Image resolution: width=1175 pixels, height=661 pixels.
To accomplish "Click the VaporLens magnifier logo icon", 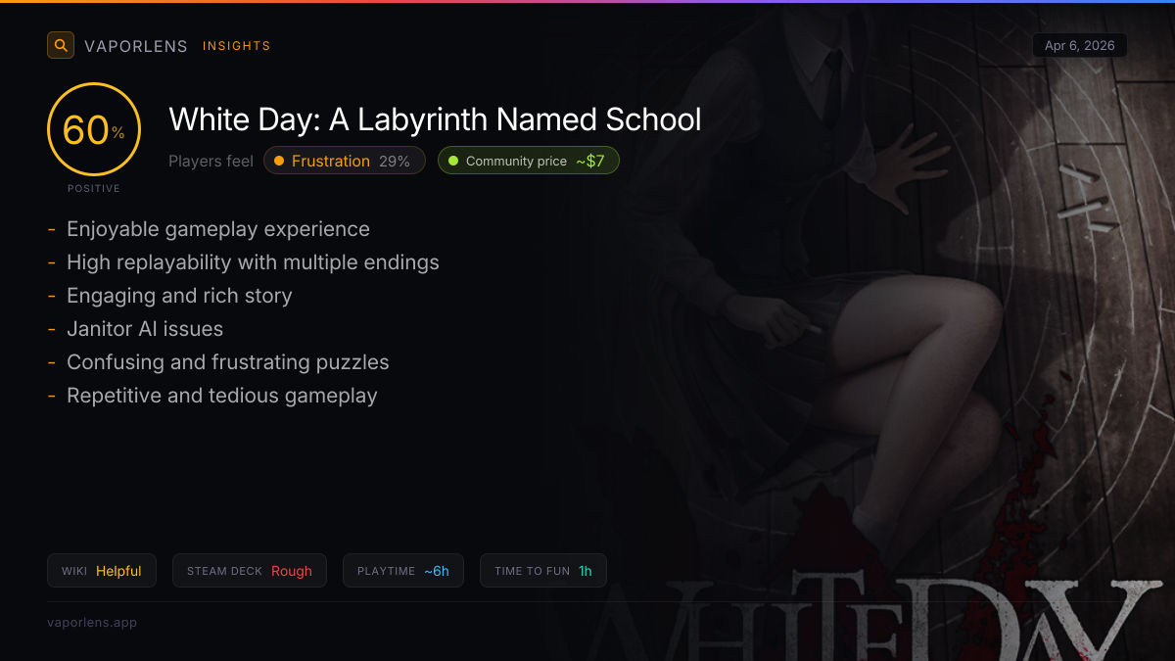I will (x=61, y=45).
